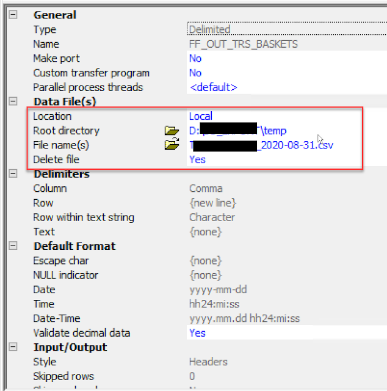387x391 pixels.
Task: Click the Name property label
Action: pyautogui.click(x=46, y=44)
